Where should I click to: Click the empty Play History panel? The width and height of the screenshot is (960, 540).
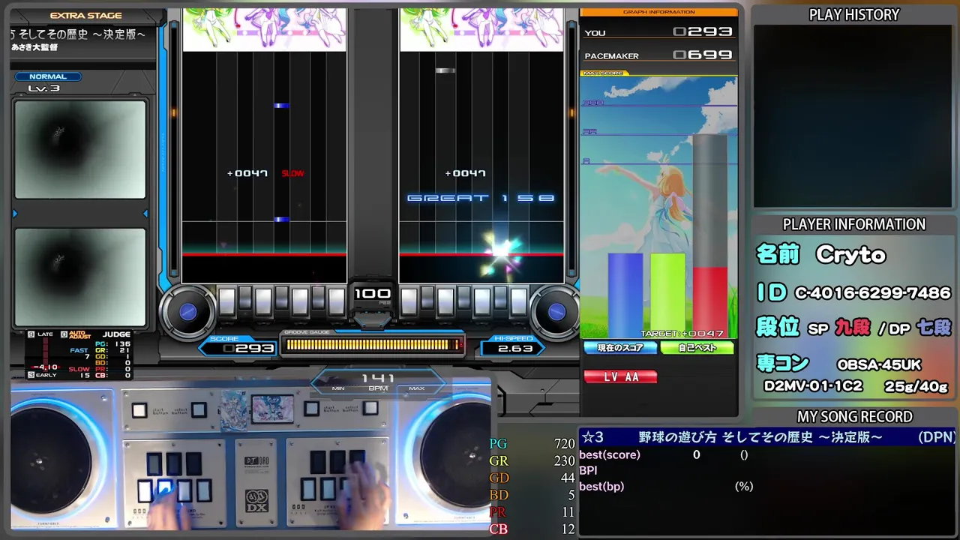(x=854, y=116)
